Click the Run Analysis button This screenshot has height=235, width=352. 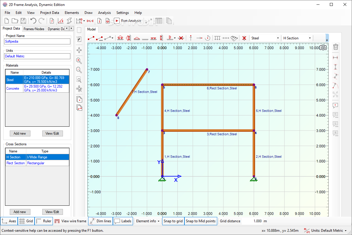pyautogui.click(x=128, y=21)
